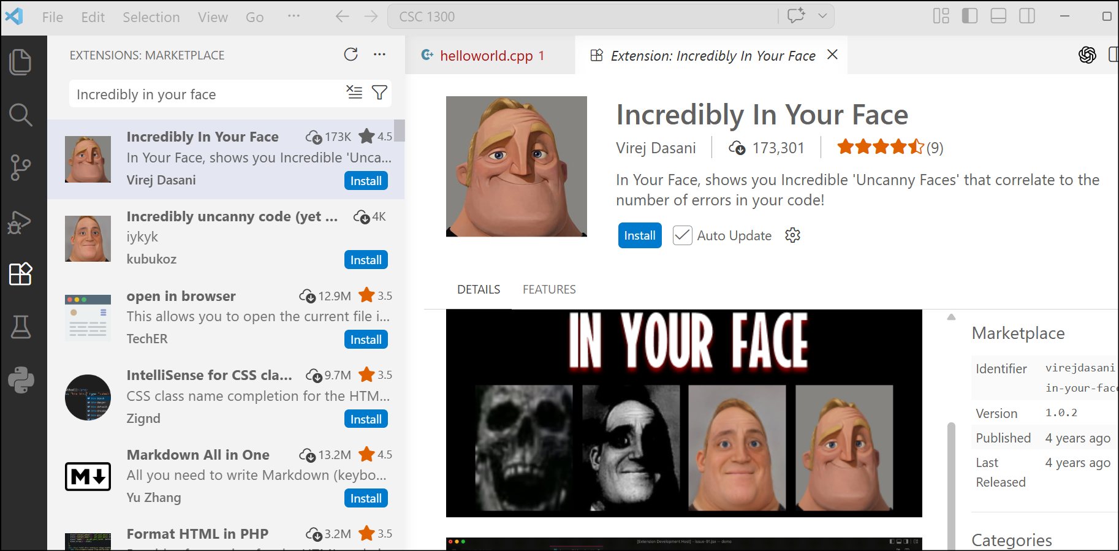Click the extensions list scrollbar
This screenshot has height=551, width=1119.
399,131
